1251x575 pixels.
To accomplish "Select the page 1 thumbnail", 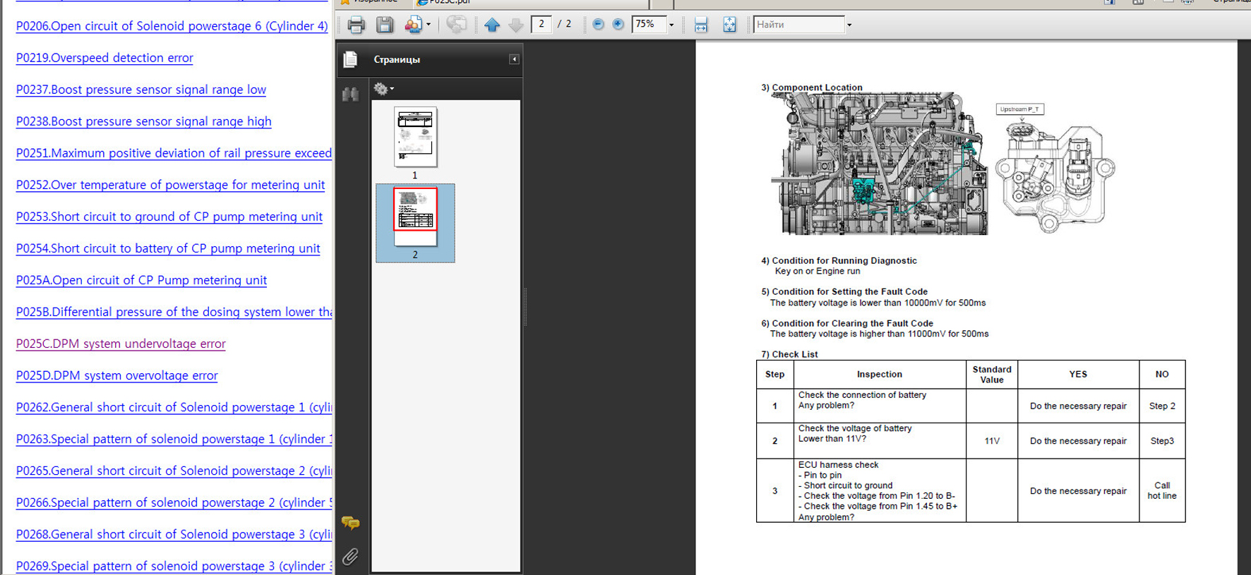I will [415, 137].
